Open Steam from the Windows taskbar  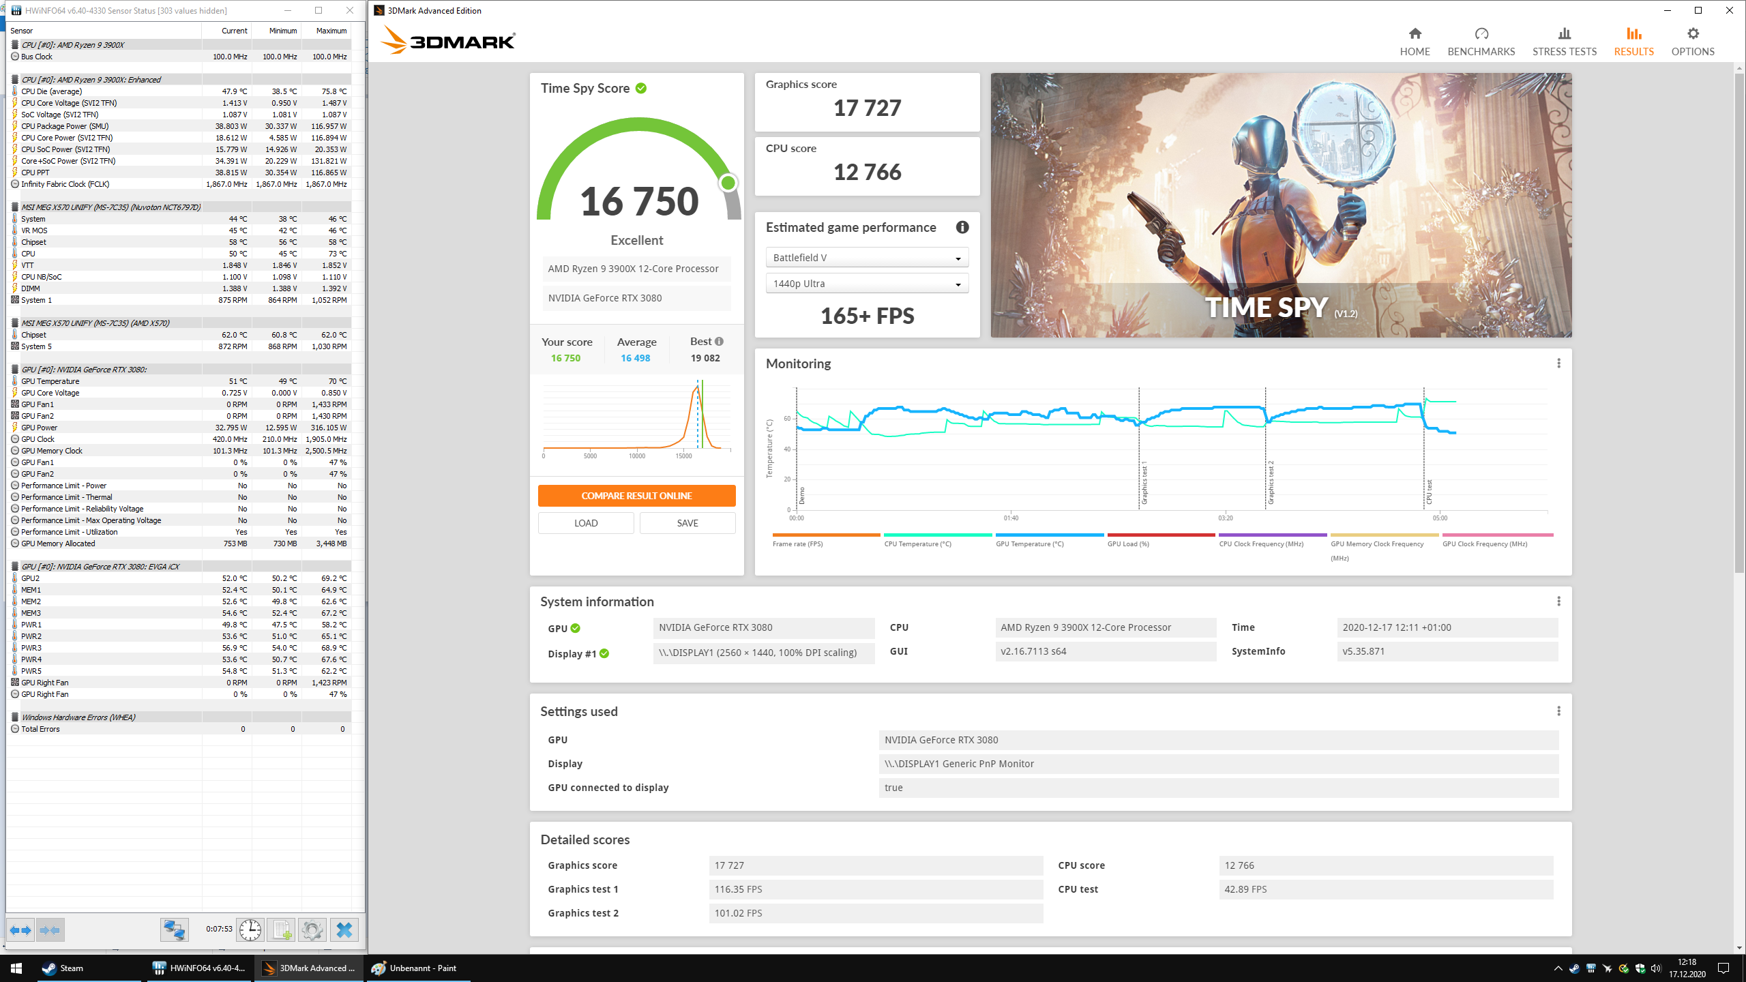(x=63, y=968)
